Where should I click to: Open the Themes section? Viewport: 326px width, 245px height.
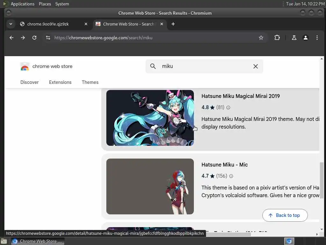90,82
